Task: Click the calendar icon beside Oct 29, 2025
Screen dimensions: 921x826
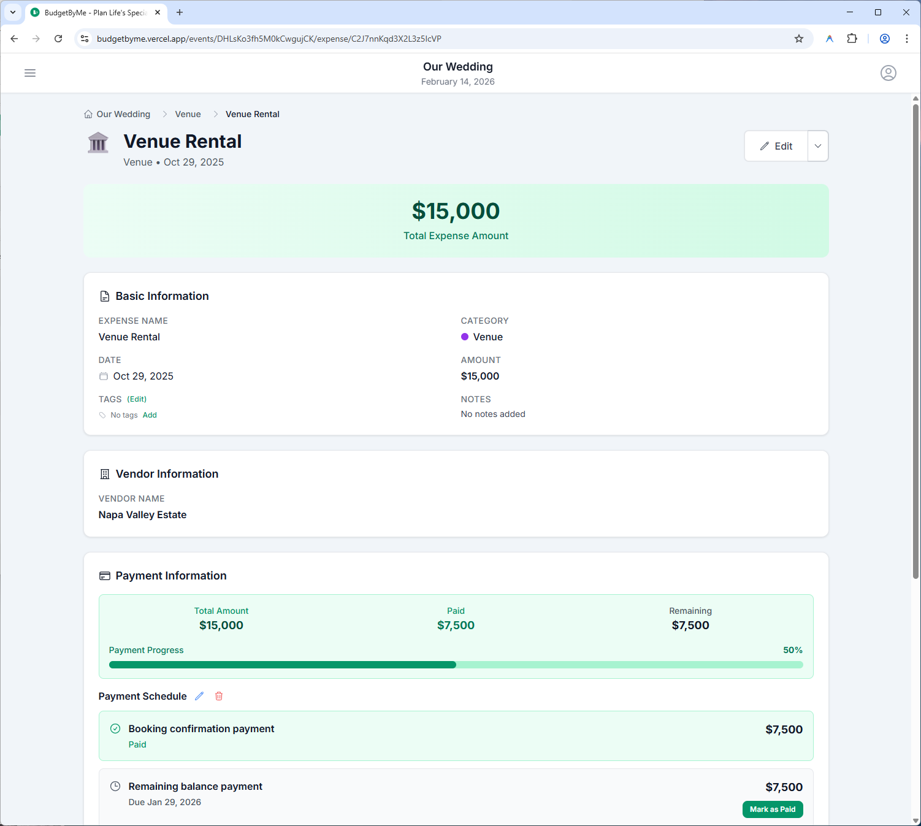Action: (x=103, y=376)
